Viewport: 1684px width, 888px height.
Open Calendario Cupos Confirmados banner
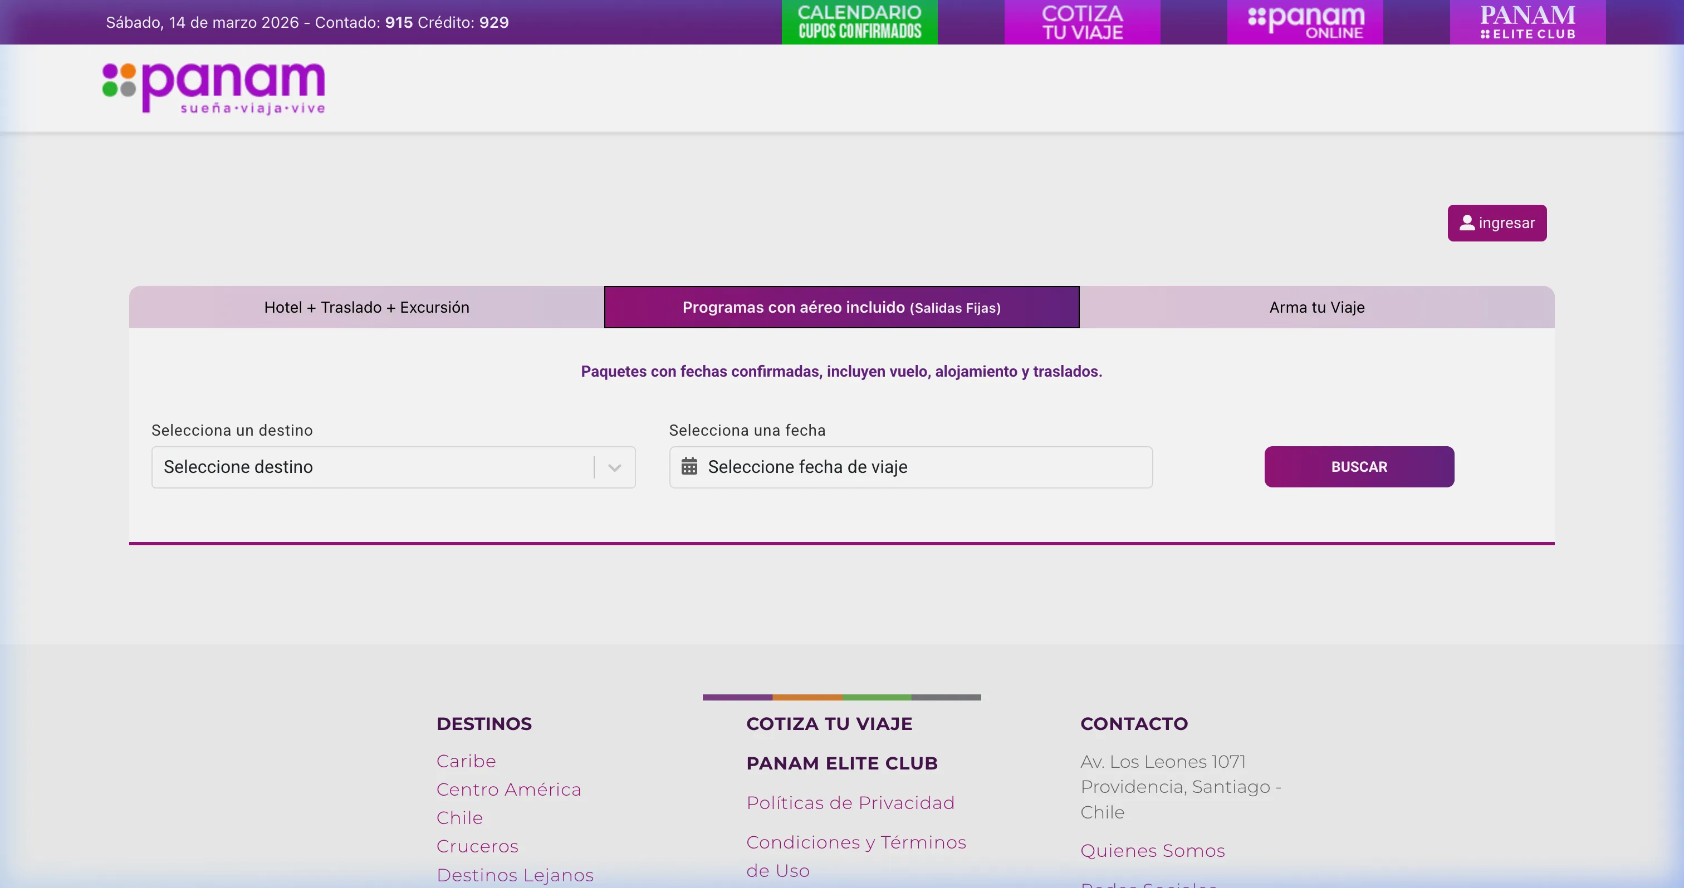(859, 22)
